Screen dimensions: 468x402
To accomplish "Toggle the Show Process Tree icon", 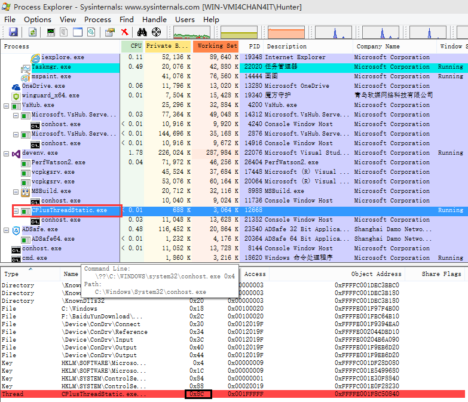I will (63, 32).
